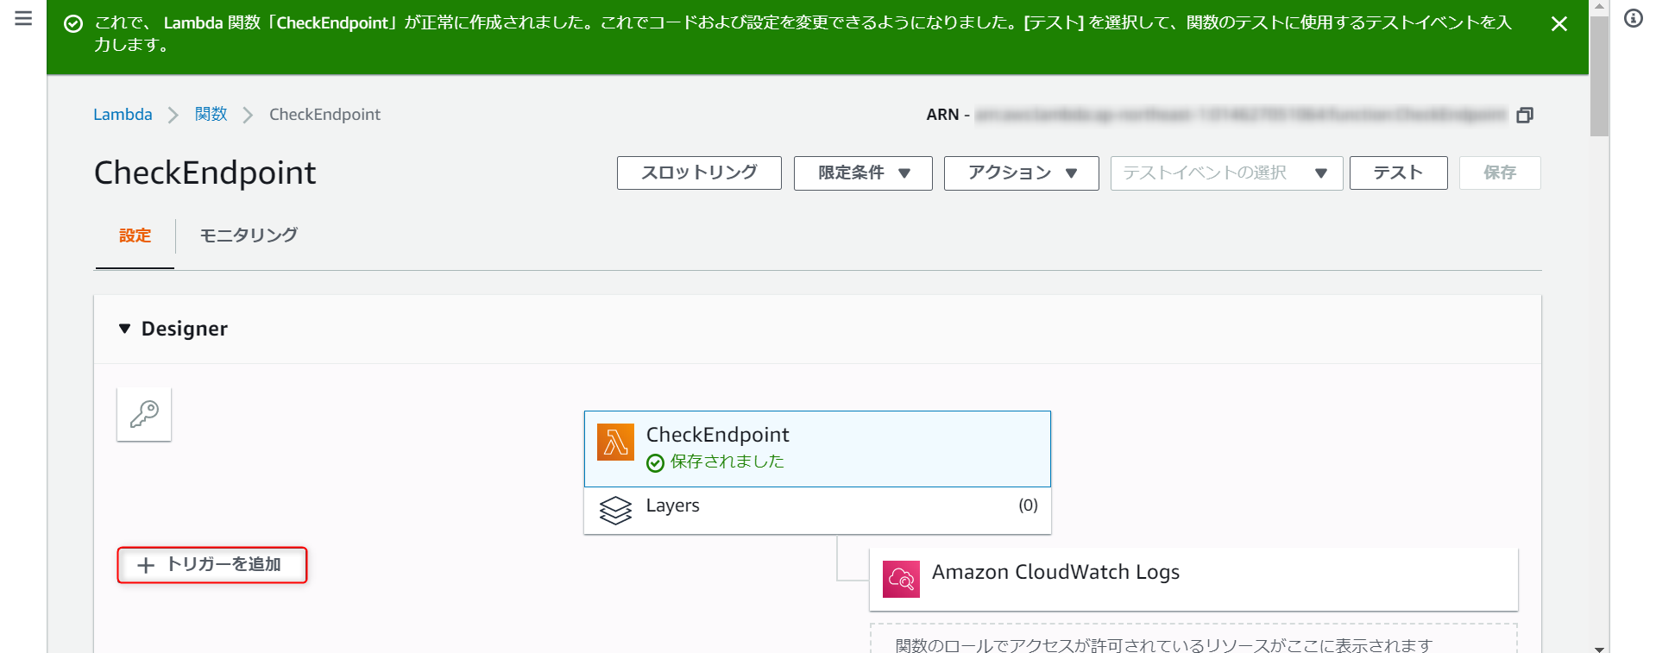Image resolution: width=1656 pixels, height=653 pixels.
Task: Open the hamburger navigation menu
Action: (x=23, y=18)
